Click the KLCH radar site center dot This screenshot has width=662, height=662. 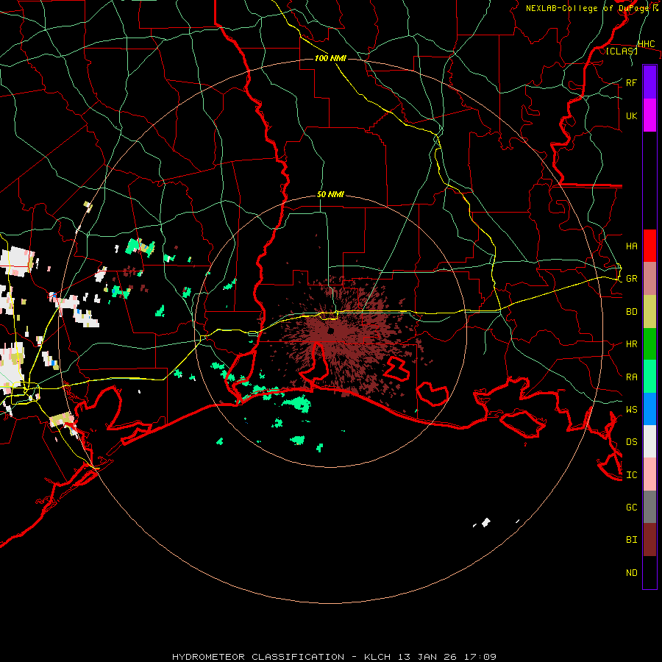[331, 331]
